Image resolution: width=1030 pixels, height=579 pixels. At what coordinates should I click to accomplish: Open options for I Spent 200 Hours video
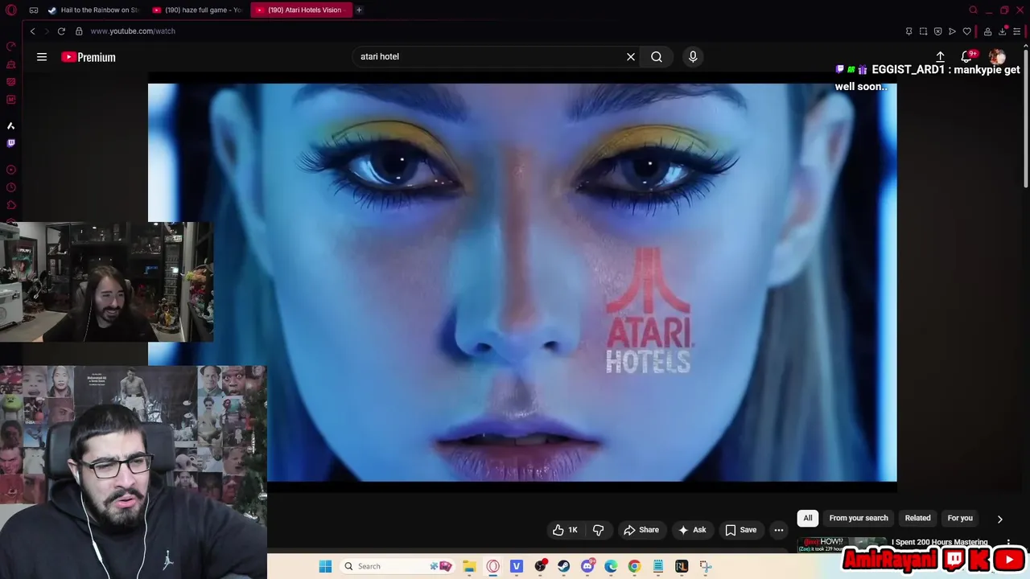click(x=1008, y=544)
